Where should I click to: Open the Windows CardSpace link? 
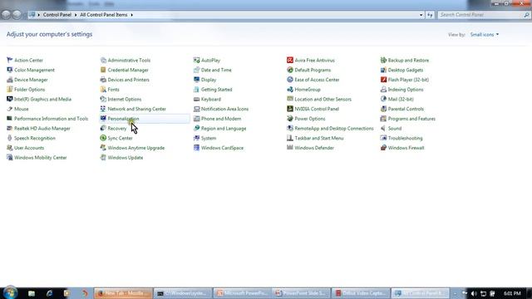(x=222, y=148)
